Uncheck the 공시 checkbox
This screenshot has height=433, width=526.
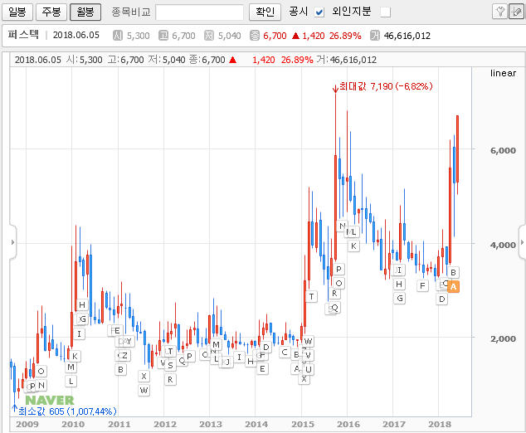(x=319, y=12)
